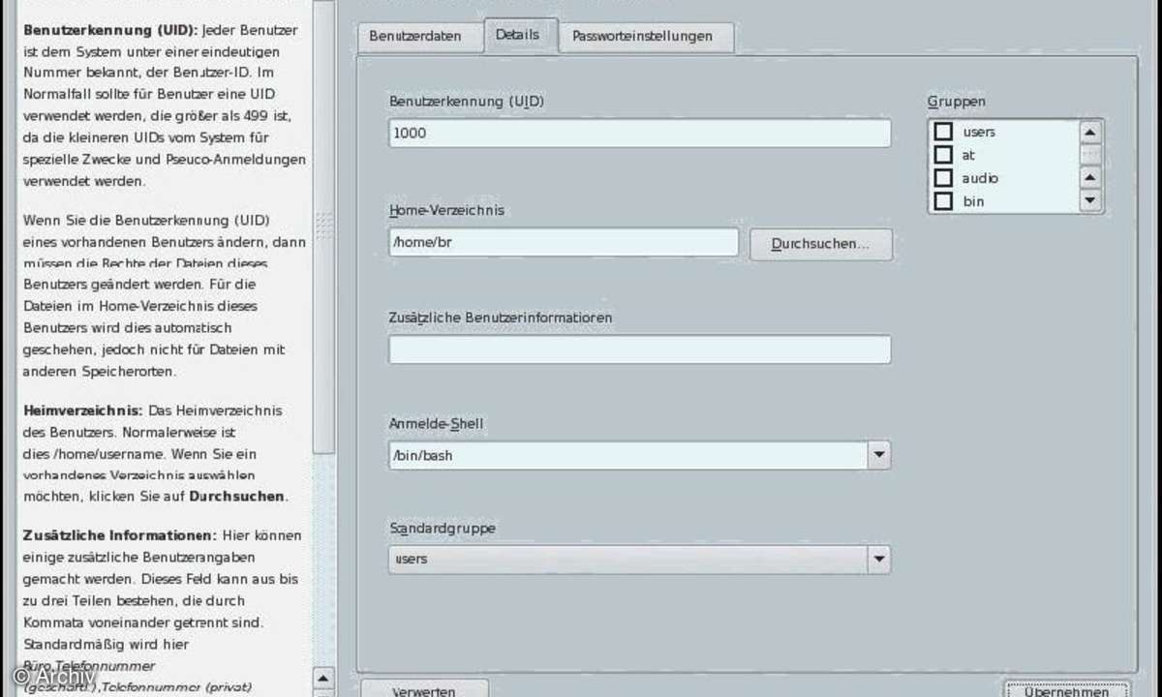The height and width of the screenshot is (697, 1162).
Task: Enable the audio group checkbox
Action: (x=943, y=178)
